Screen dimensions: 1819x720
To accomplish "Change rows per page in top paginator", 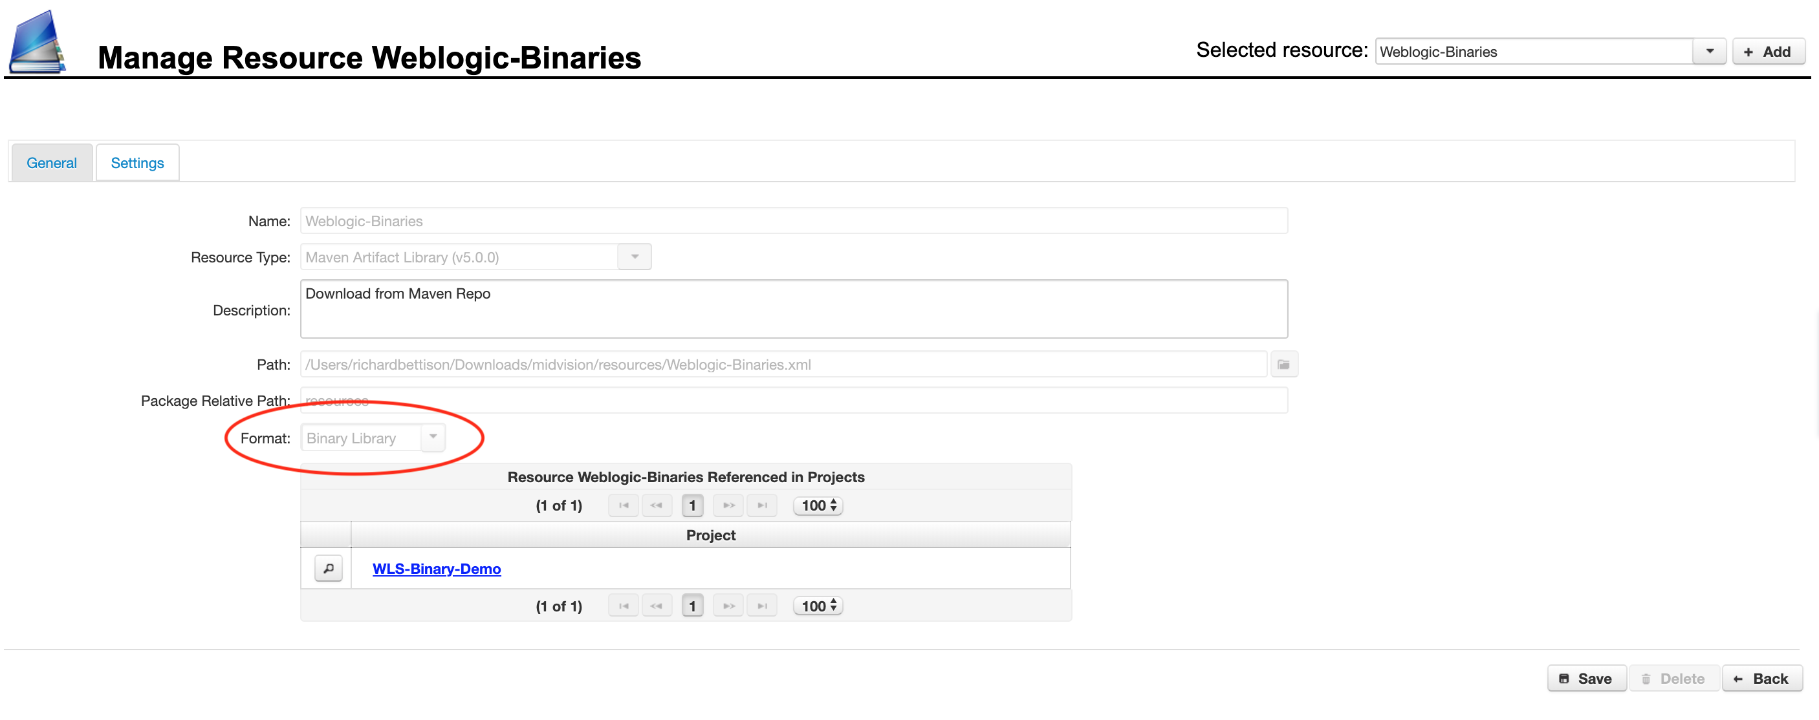I will tap(818, 505).
